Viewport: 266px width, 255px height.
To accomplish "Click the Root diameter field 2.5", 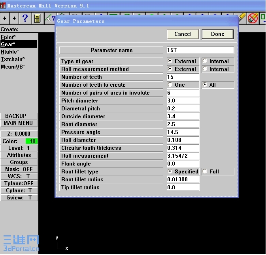I will pyautogui.click(x=183, y=124).
